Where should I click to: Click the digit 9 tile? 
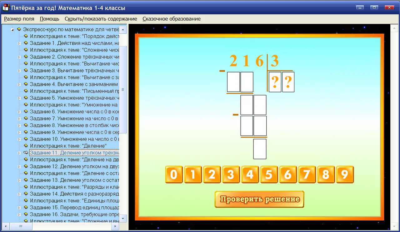click(345, 175)
